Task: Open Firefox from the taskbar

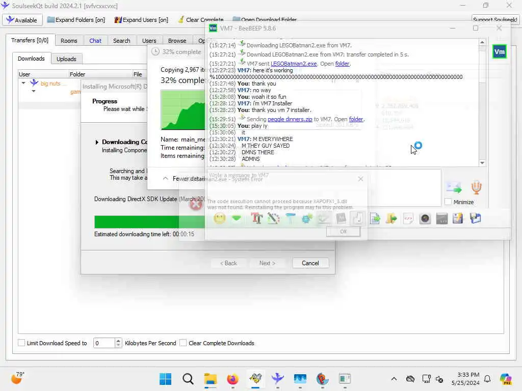Action: (232, 379)
